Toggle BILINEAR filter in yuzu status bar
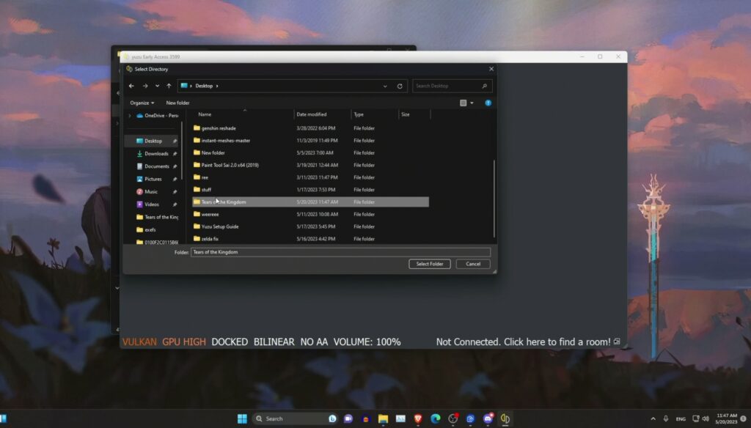This screenshot has width=751, height=428. (x=274, y=342)
